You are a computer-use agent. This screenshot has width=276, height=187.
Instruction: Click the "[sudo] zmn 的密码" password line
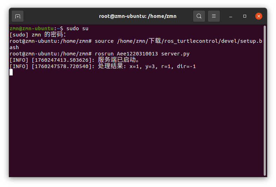[x=38, y=35]
